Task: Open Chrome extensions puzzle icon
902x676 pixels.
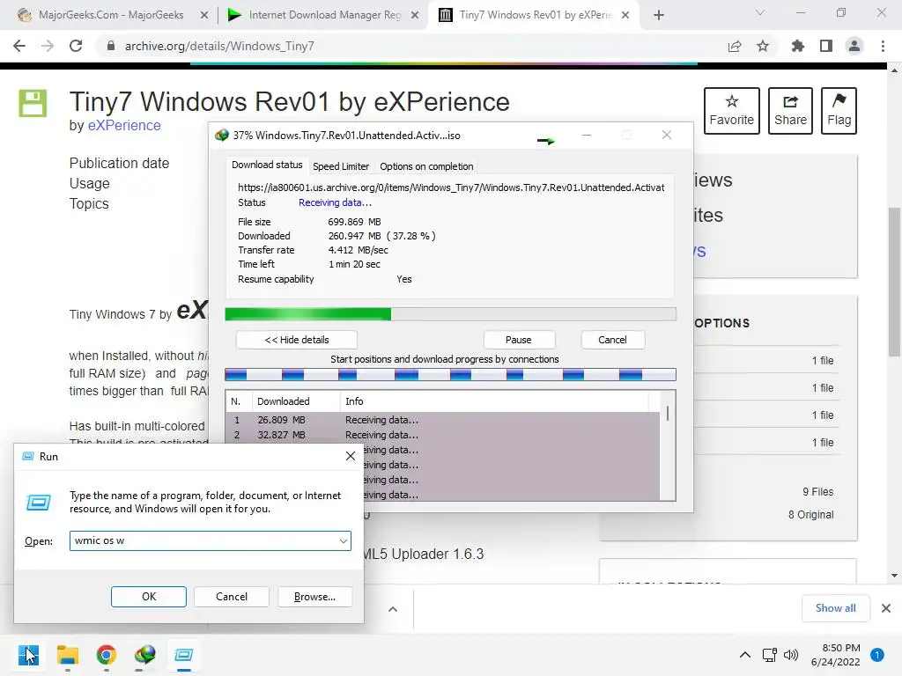Action: (x=797, y=46)
